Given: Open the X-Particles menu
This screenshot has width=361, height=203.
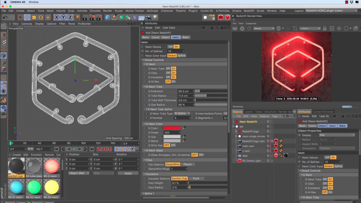Looking at the screenshot, I should coord(223,11).
